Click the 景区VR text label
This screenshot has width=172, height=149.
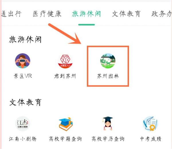click(23, 76)
